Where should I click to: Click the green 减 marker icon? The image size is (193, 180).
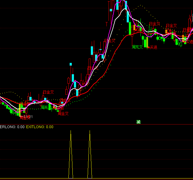point(138,122)
